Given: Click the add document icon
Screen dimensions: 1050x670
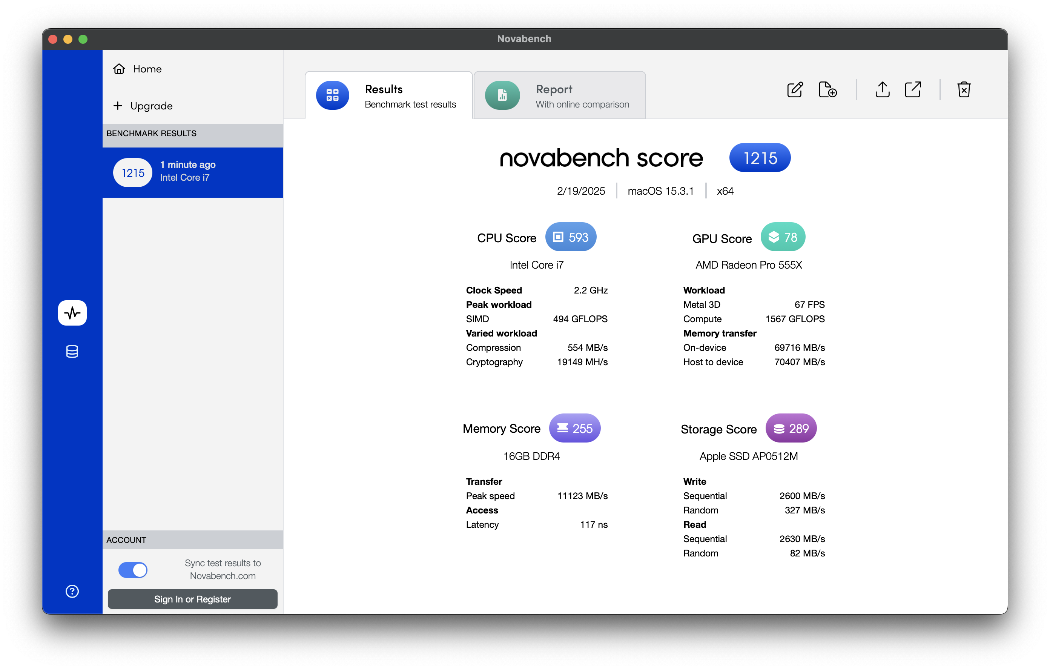Looking at the screenshot, I should pos(827,90).
